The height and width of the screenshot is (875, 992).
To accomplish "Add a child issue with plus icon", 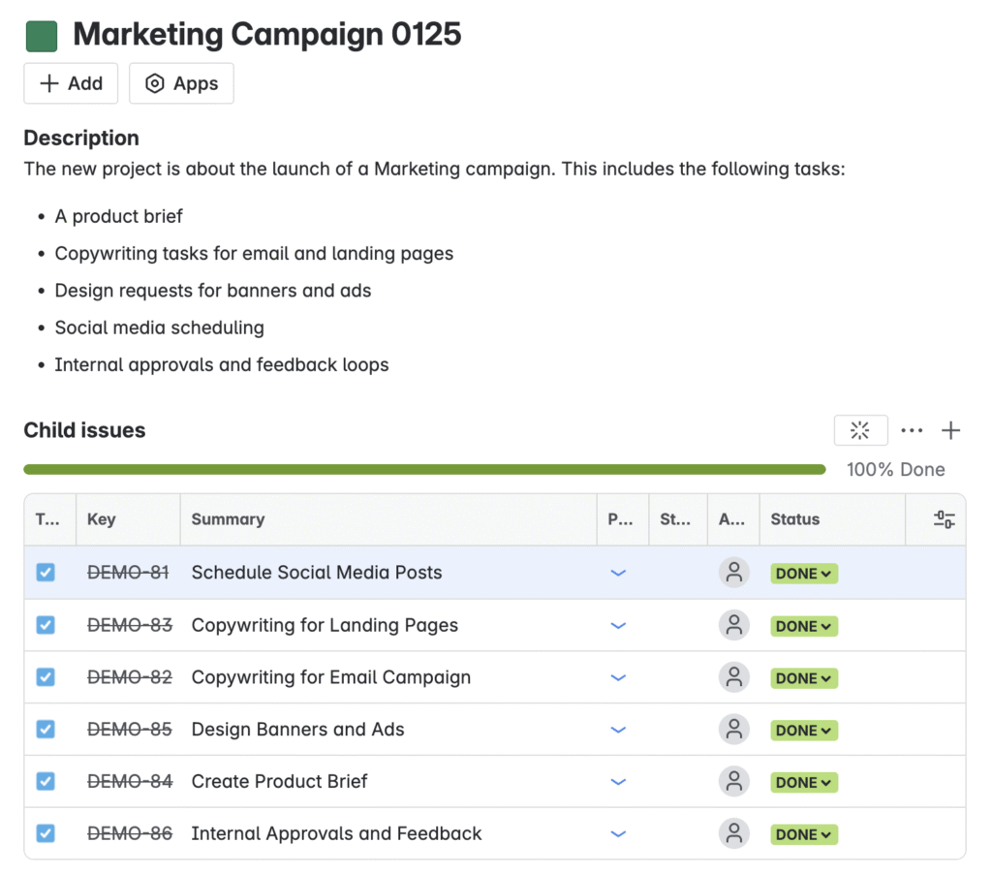I will [950, 431].
